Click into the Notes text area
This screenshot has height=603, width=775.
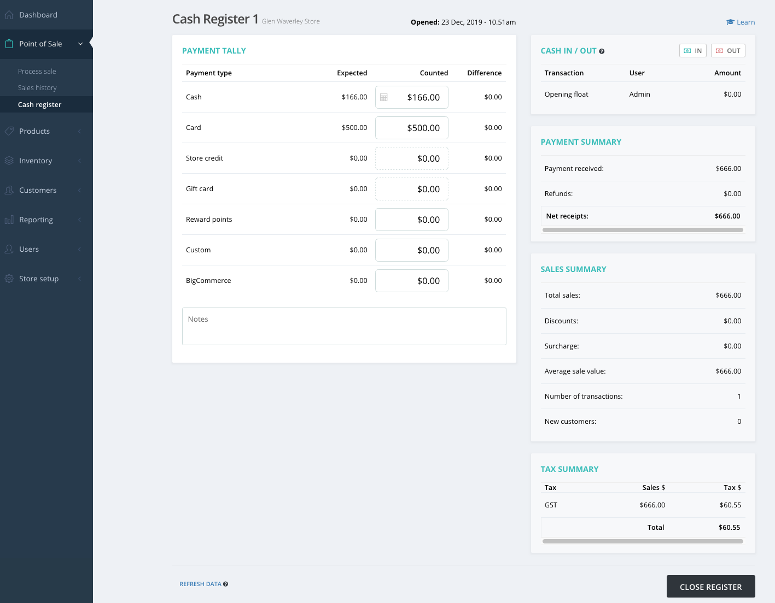tap(344, 326)
